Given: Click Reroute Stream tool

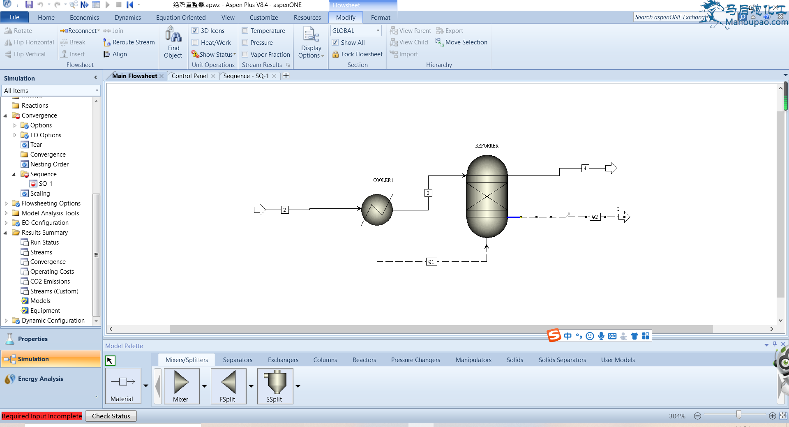Looking at the screenshot, I should [129, 42].
